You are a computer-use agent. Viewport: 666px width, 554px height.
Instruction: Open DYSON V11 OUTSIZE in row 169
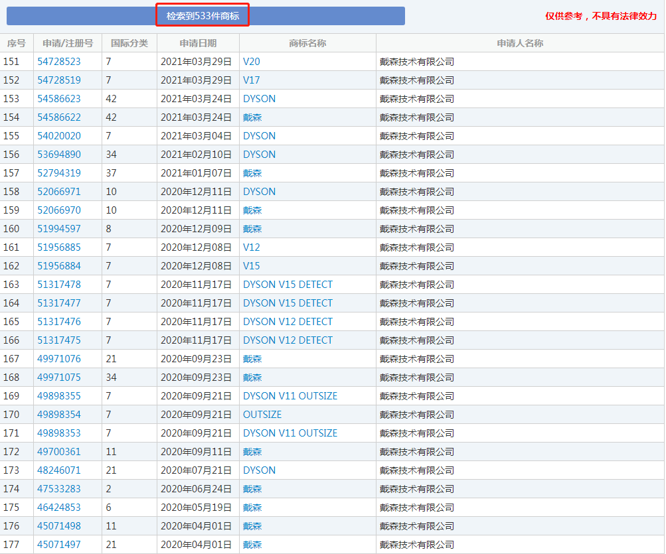pos(290,396)
